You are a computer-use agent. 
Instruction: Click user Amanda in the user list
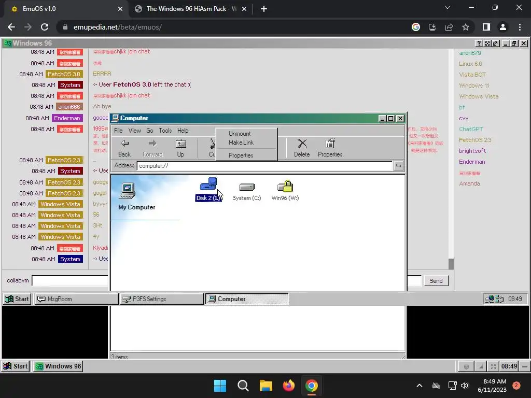coord(469,184)
